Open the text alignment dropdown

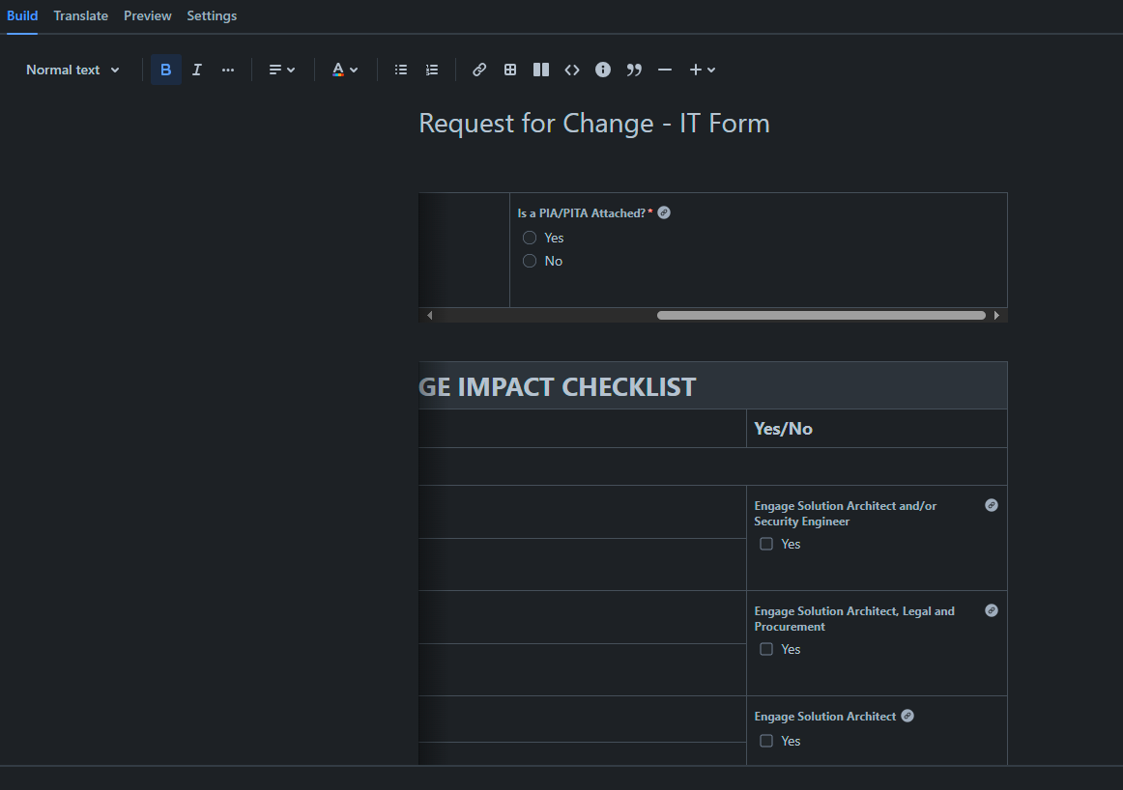(x=281, y=70)
